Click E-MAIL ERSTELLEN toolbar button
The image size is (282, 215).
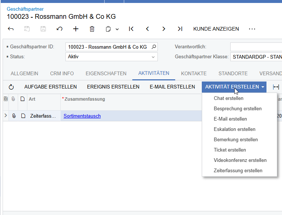point(172,87)
